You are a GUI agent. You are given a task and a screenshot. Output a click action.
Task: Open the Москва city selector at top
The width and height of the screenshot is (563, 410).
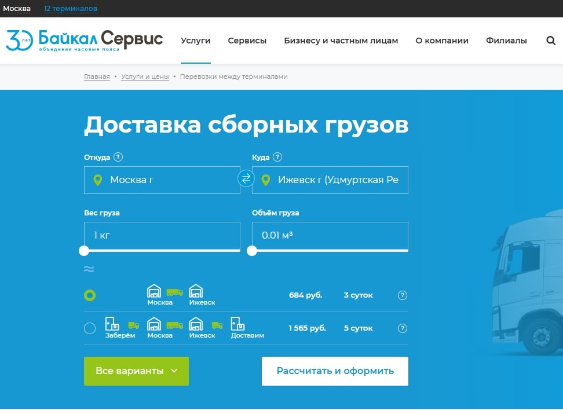tap(17, 9)
